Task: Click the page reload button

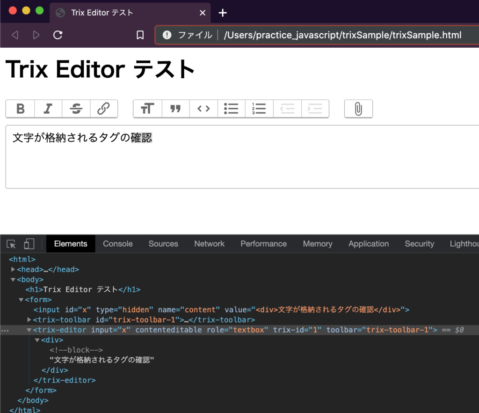Action: pos(57,34)
